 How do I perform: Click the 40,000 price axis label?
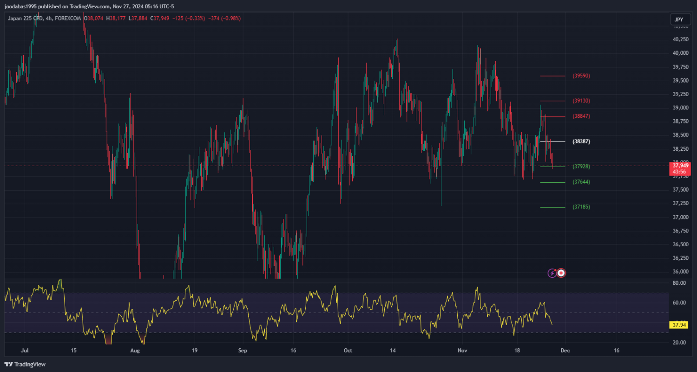680,53
